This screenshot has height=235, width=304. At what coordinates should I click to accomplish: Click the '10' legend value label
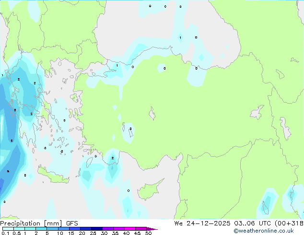[60, 233]
